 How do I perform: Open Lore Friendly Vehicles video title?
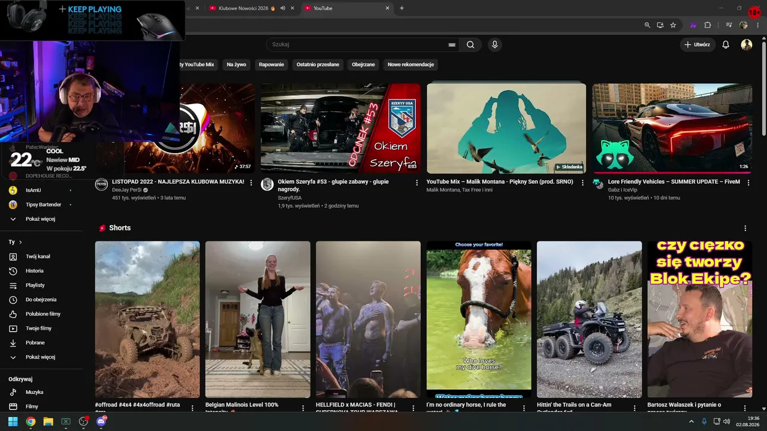[x=674, y=181]
